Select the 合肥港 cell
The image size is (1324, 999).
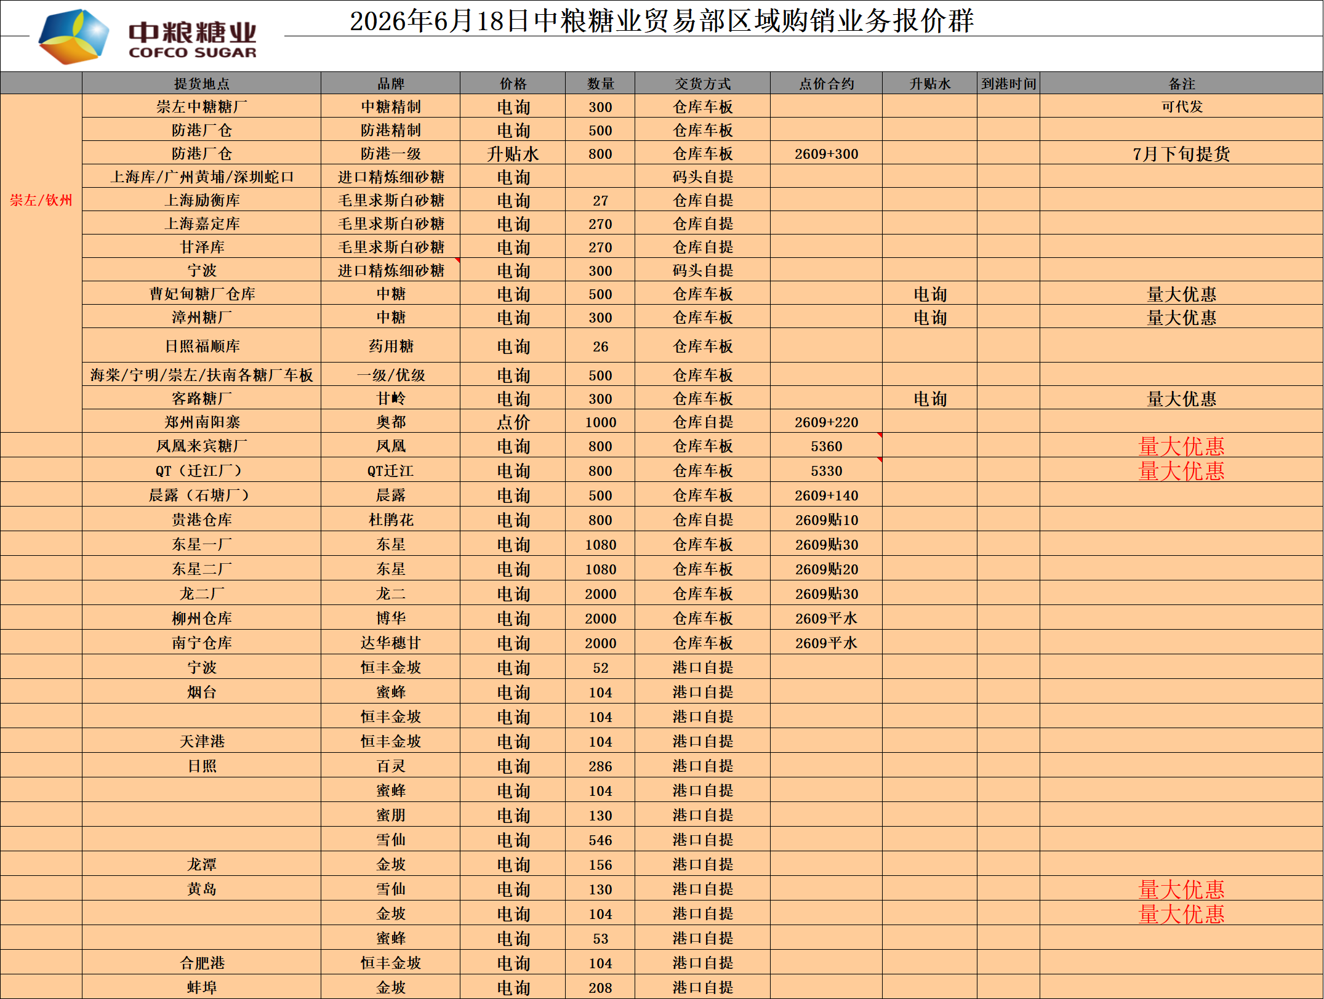[202, 963]
